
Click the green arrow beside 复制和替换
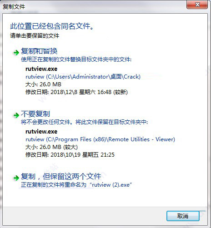click(x=16, y=53)
